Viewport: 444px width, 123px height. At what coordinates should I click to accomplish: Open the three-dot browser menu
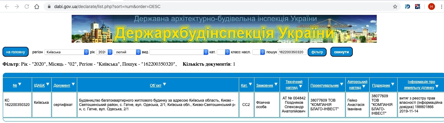[442, 7]
